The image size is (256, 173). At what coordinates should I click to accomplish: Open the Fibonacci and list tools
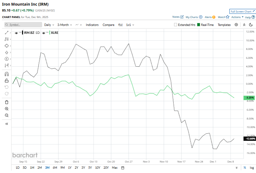click(x=7, y=39)
